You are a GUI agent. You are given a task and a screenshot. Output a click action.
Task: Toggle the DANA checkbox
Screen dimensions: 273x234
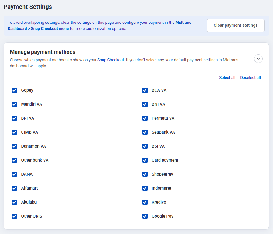click(x=14, y=174)
